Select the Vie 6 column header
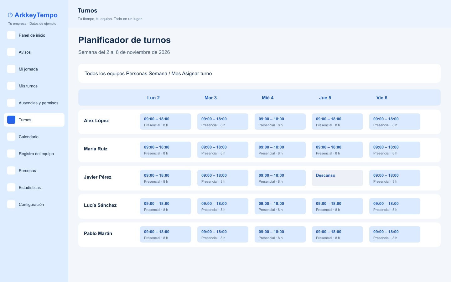This screenshot has width=451, height=282. 382,98
